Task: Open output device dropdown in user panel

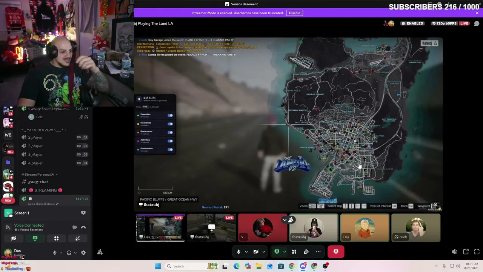Action: coord(75,253)
